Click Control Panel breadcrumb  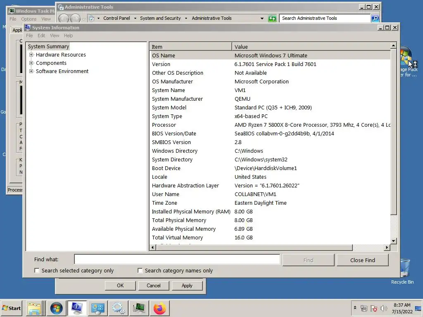[x=116, y=18]
